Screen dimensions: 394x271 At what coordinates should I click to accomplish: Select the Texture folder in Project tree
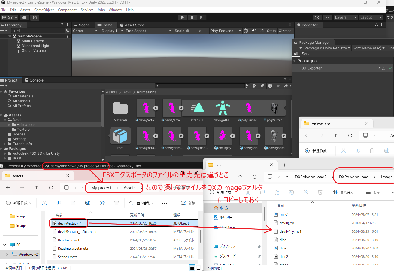[x=23, y=130]
